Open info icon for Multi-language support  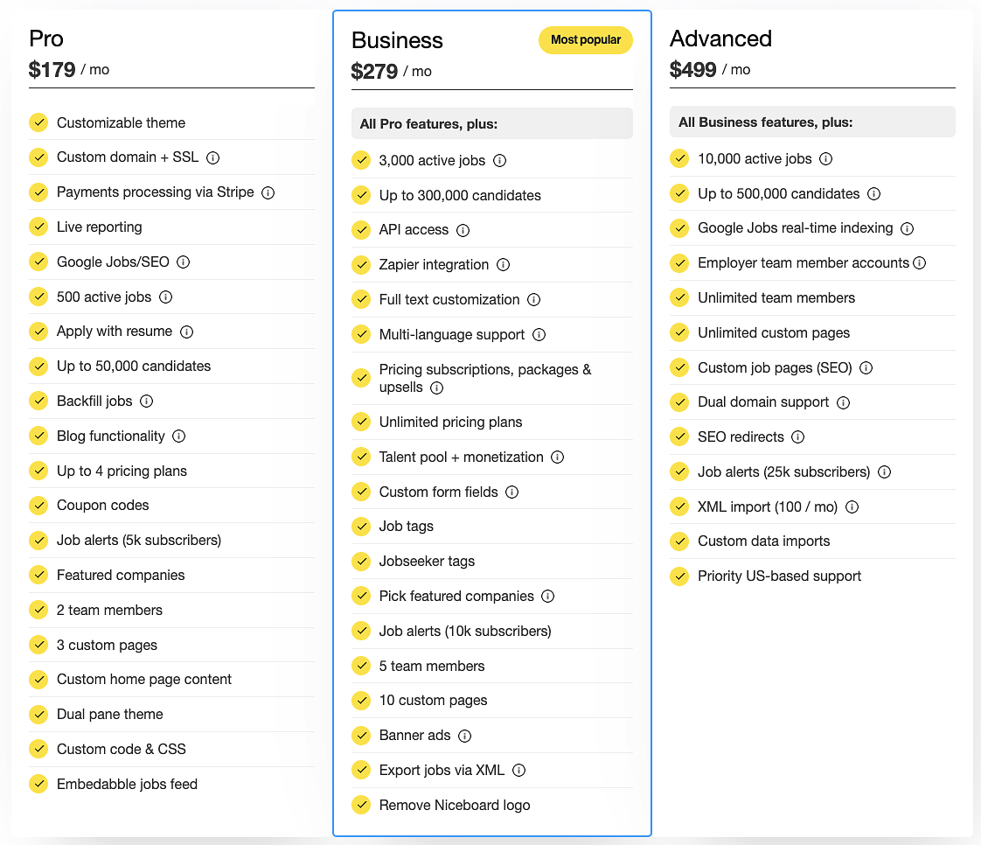coord(539,335)
